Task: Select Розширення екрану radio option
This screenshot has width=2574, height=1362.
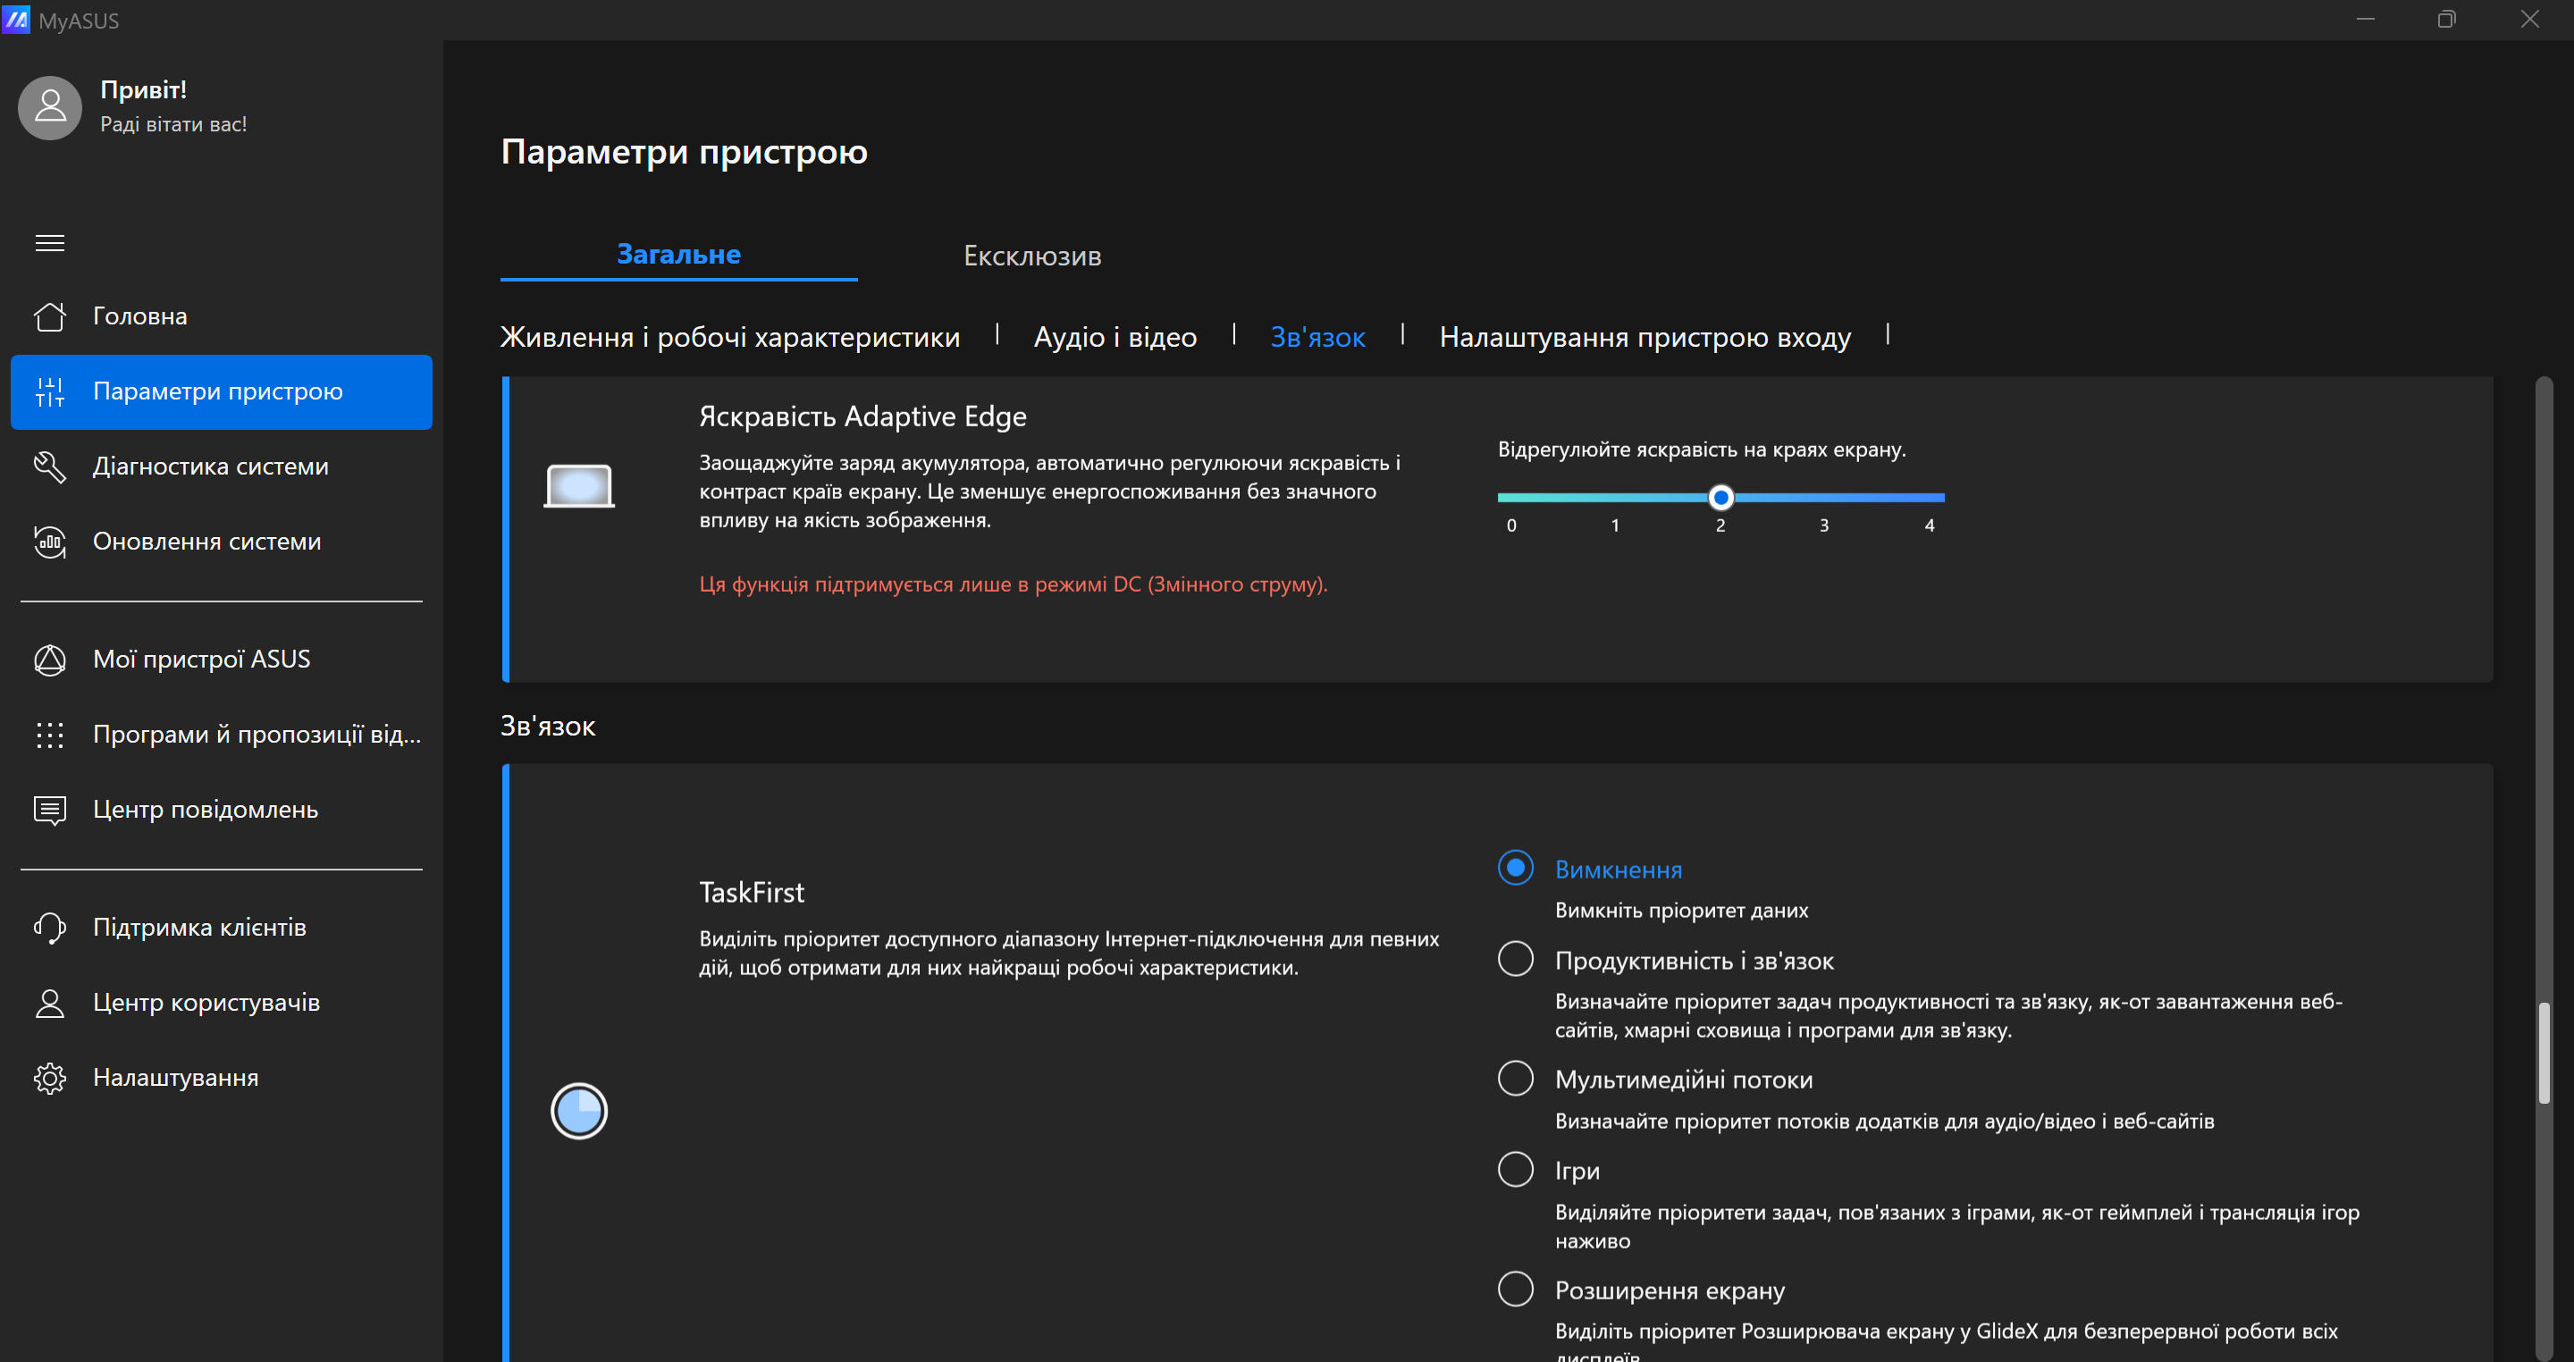Action: pos(1515,1289)
